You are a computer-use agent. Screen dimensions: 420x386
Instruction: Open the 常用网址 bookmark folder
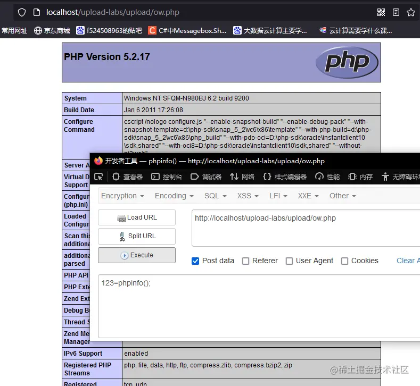[x=14, y=30]
